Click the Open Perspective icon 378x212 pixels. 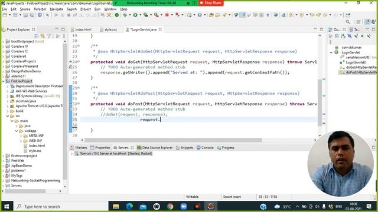(359, 22)
